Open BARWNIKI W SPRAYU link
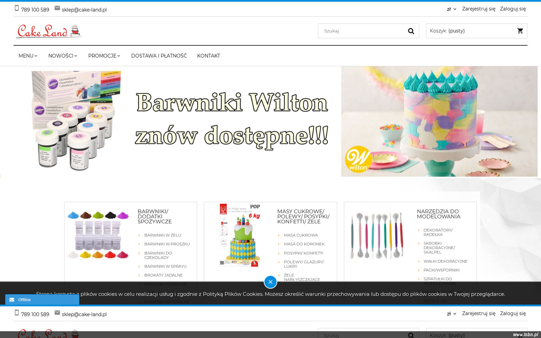The image size is (541, 338). point(165,267)
